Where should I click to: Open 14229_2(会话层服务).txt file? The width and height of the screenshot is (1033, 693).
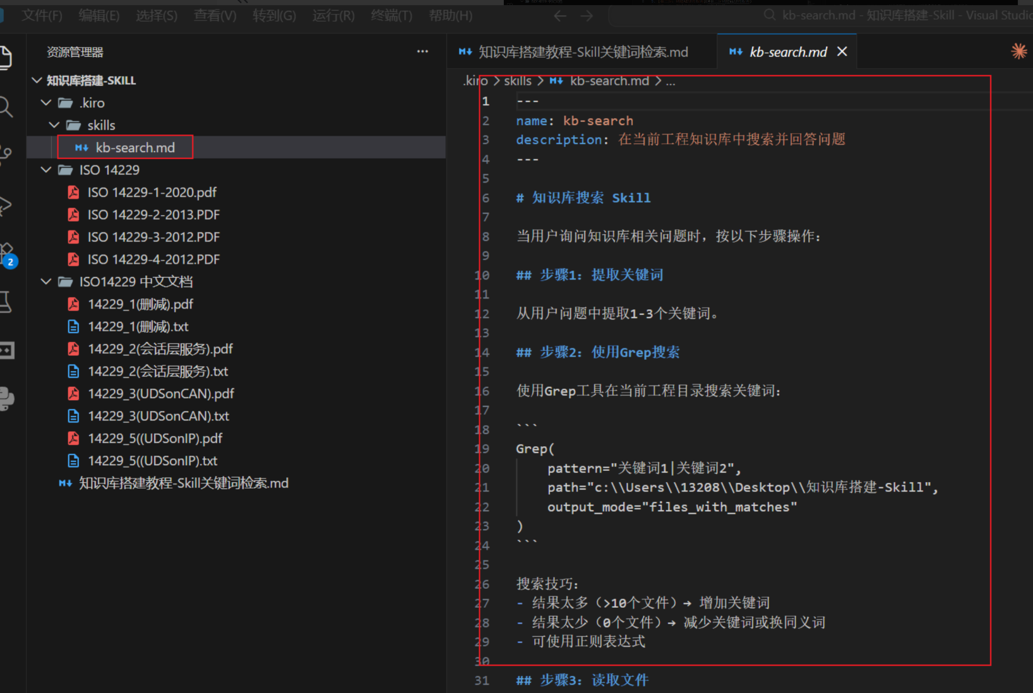(x=158, y=371)
